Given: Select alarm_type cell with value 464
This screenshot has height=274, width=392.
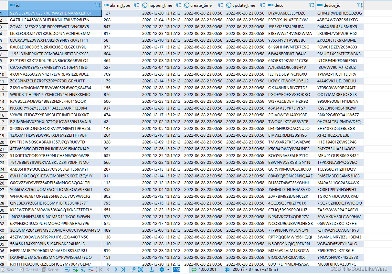Looking at the screenshot, I should pyautogui.click(x=121, y=61).
